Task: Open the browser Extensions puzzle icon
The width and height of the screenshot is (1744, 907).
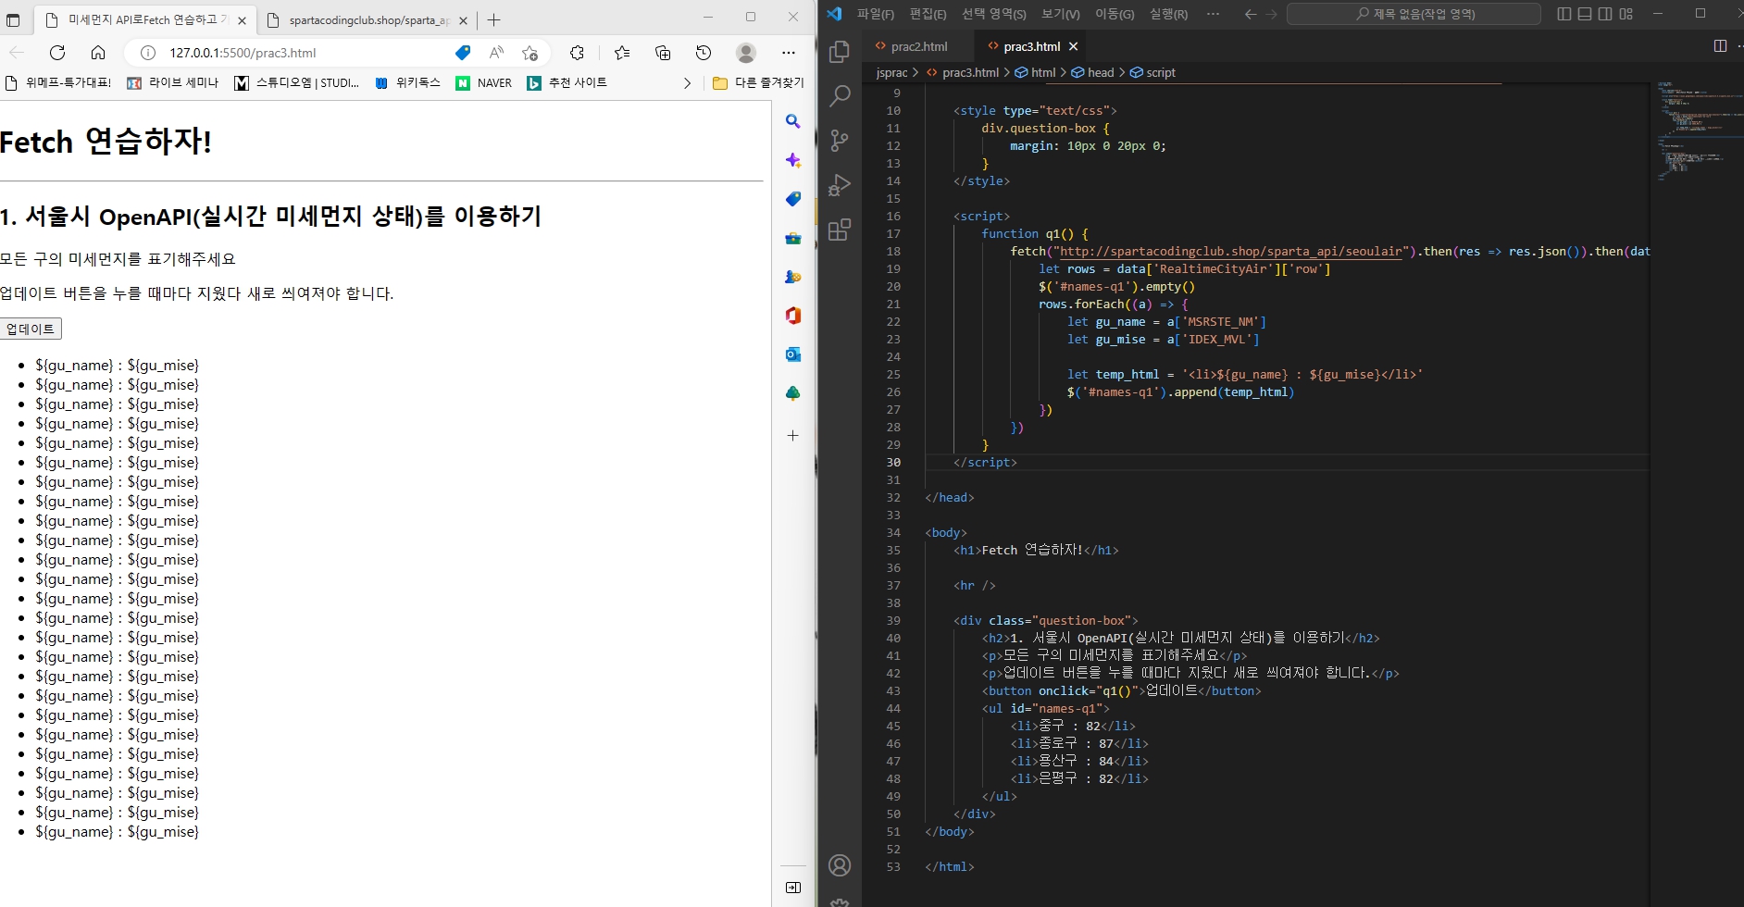Action: [577, 53]
